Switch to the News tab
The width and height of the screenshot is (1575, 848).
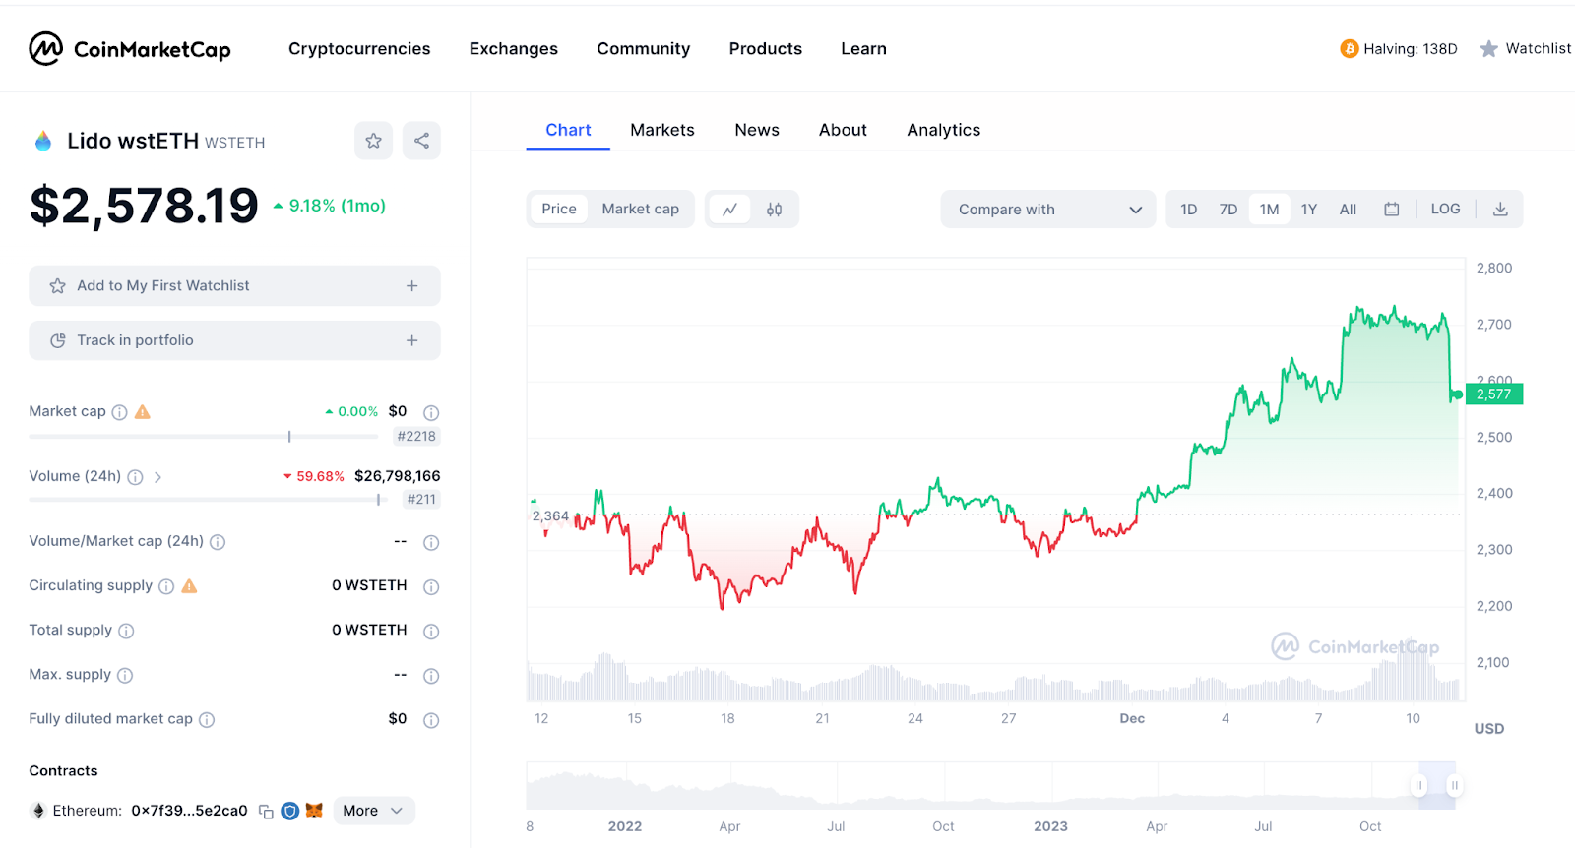[x=757, y=130]
